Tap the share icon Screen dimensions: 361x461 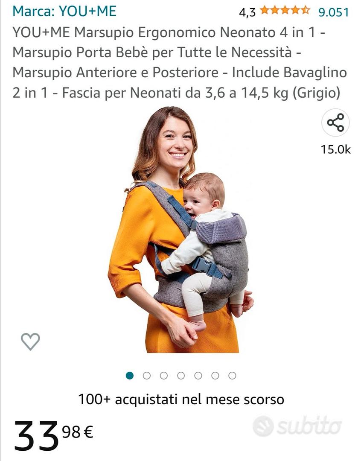(335, 123)
